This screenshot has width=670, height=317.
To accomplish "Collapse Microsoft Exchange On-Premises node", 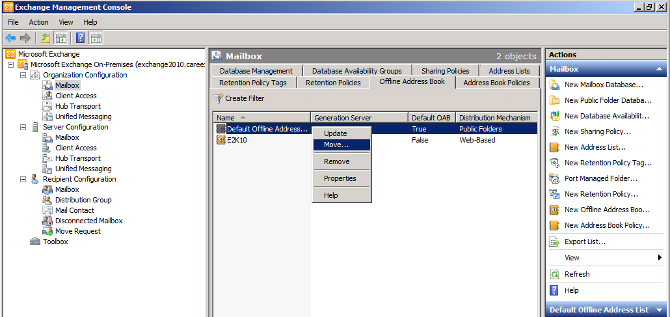I will click(x=10, y=64).
